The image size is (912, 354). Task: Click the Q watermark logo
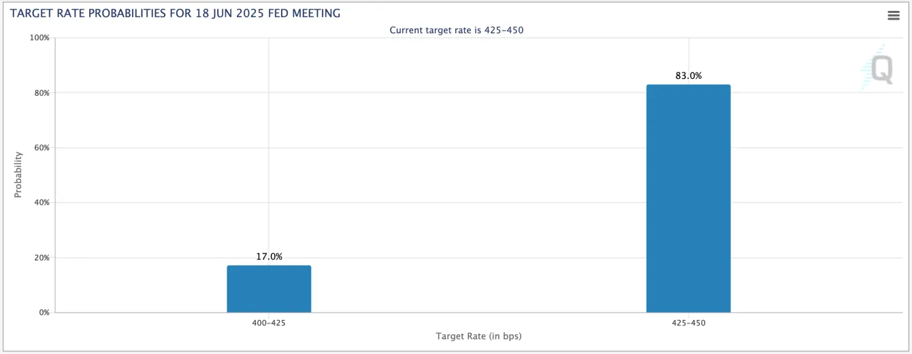pos(881,70)
